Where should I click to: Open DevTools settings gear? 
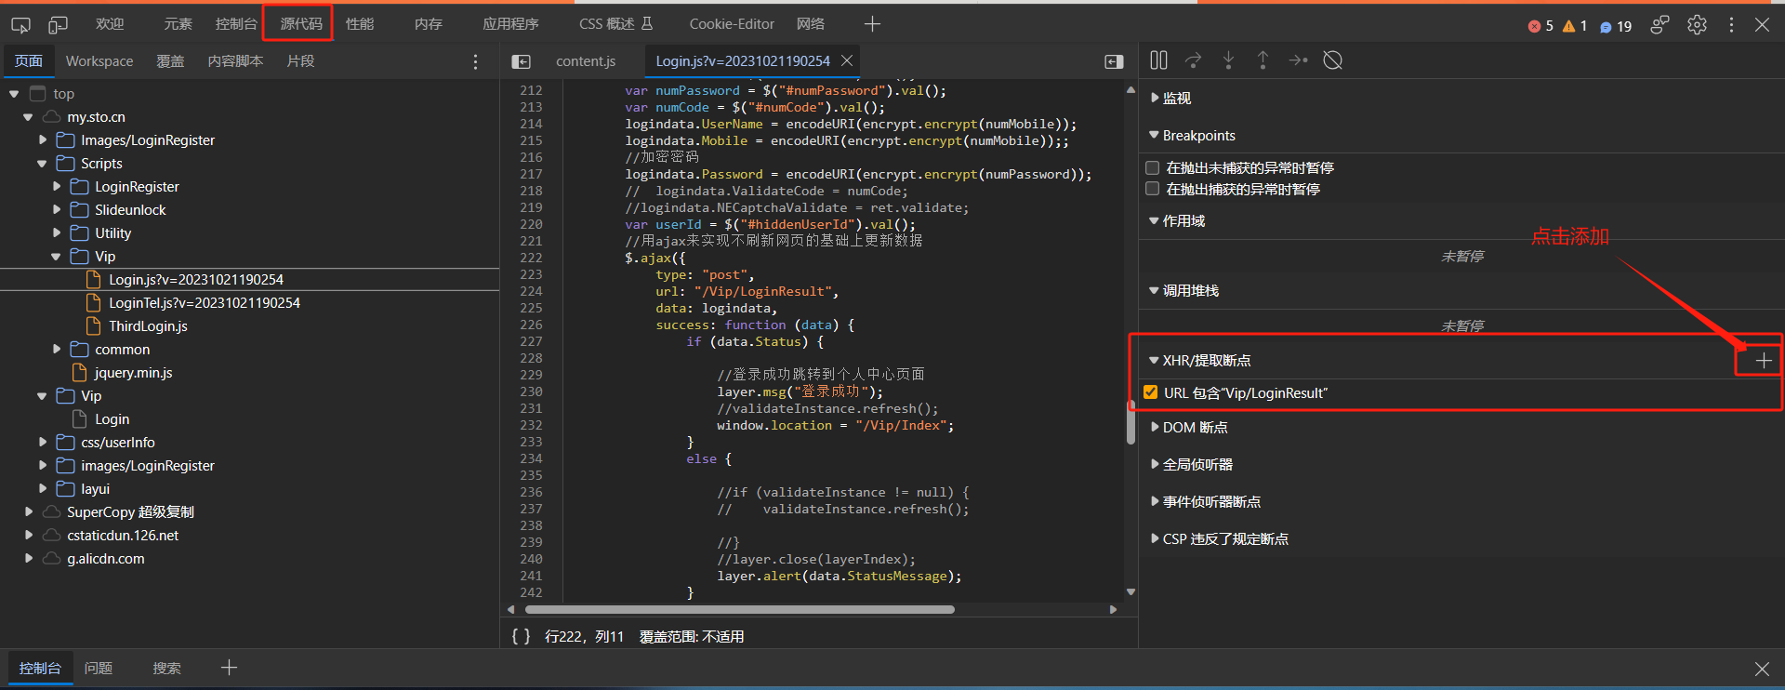click(1697, 25)
